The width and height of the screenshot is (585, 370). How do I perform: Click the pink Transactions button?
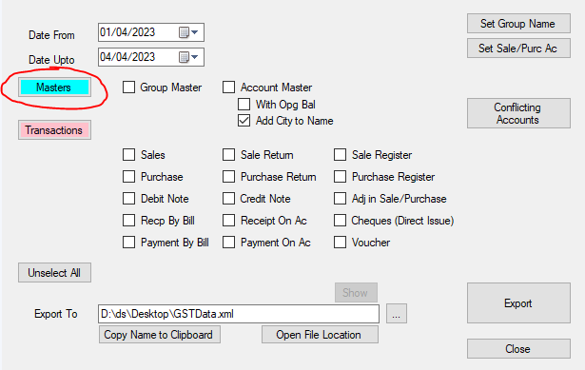[54, 130]
